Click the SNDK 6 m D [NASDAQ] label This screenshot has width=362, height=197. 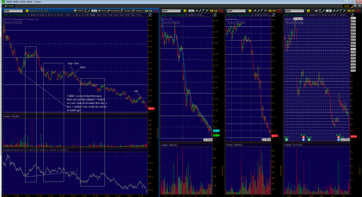tap(295, 15)
